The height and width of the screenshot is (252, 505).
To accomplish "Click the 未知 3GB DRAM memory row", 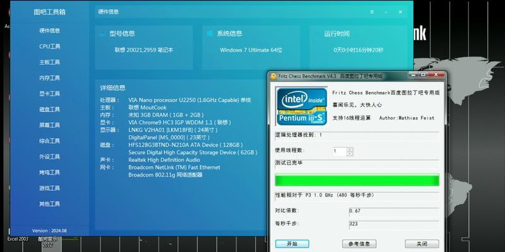I will (x=165, y=115).
